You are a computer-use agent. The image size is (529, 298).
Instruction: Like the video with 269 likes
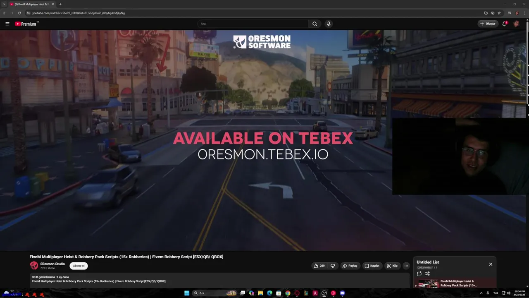point(319,266)
